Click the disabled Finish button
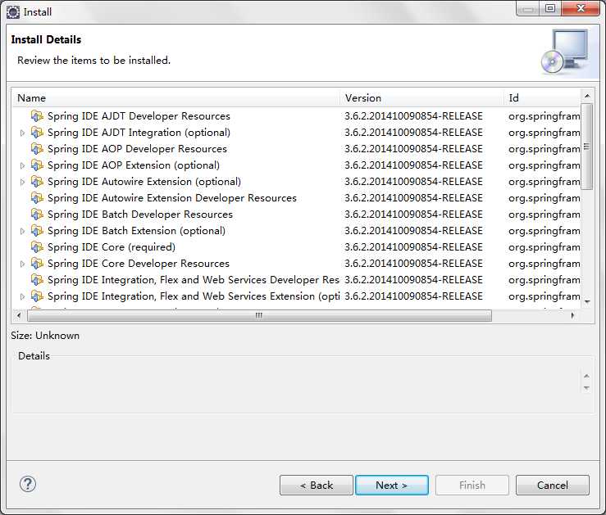Viewport: 606px width, 515px height. [472, 485]
